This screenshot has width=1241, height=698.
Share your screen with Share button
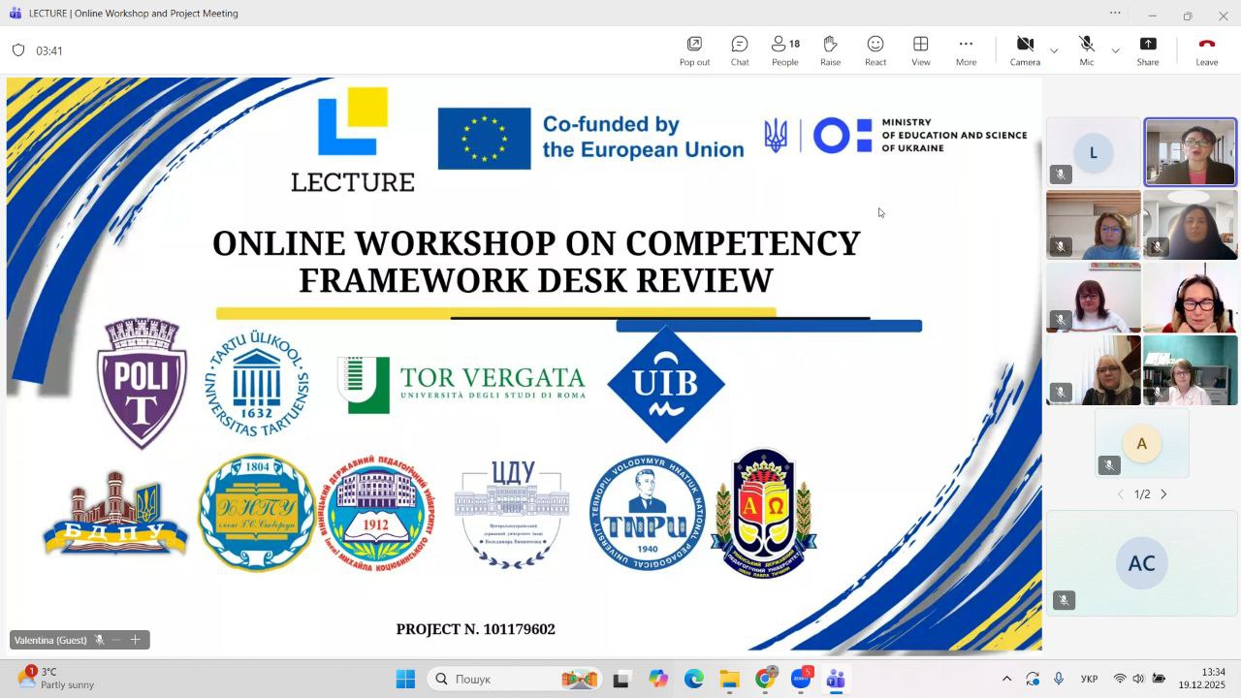click(x=1148, y=50)
